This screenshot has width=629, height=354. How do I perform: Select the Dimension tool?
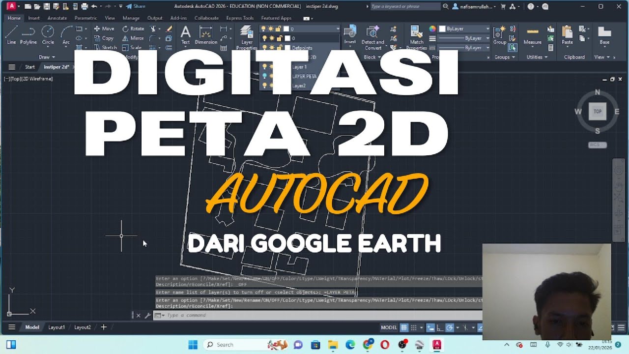(x=206, y=35)
